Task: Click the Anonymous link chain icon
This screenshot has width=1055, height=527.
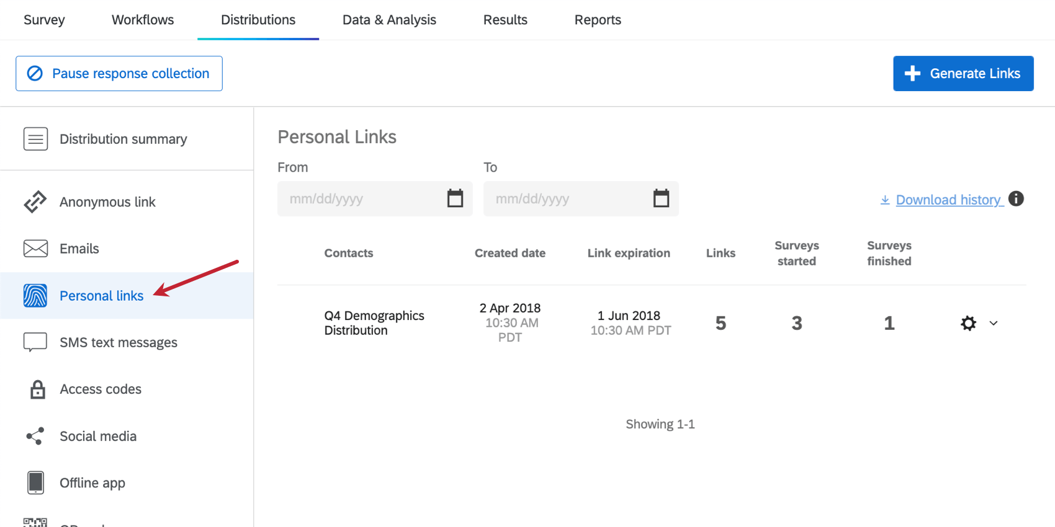Action: point(35,202)
